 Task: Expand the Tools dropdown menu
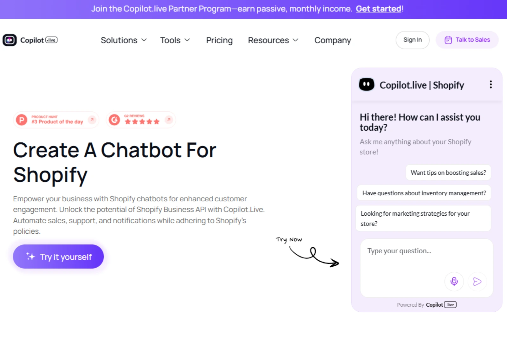click(x=175, y=40)
